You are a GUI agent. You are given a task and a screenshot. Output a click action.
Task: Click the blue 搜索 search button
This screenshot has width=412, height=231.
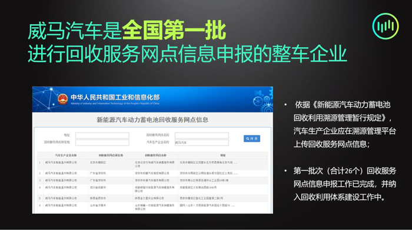[x=252, y=138]
